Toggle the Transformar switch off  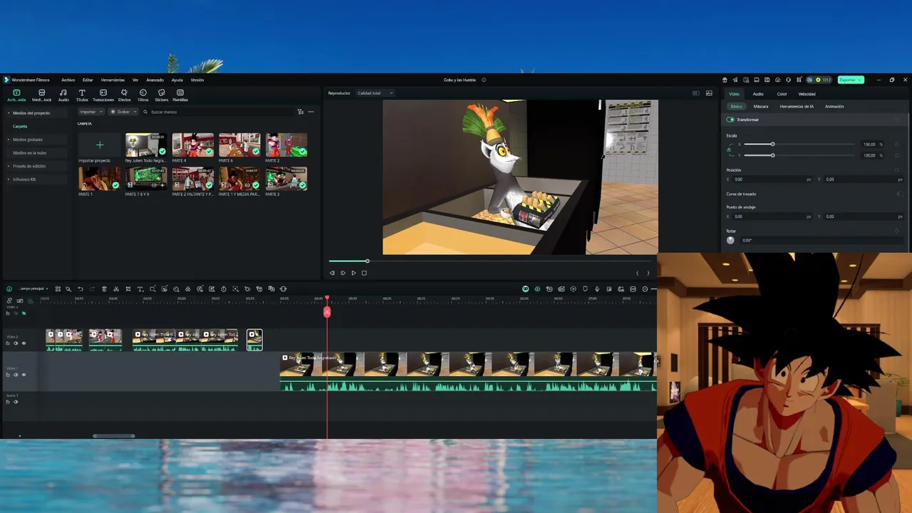pos(730,120)
